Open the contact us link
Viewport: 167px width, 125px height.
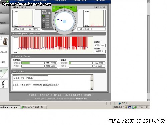click(81, 99)
